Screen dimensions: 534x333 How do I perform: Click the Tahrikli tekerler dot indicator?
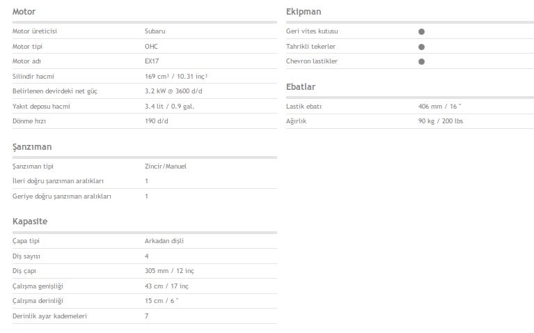point(421,47)
